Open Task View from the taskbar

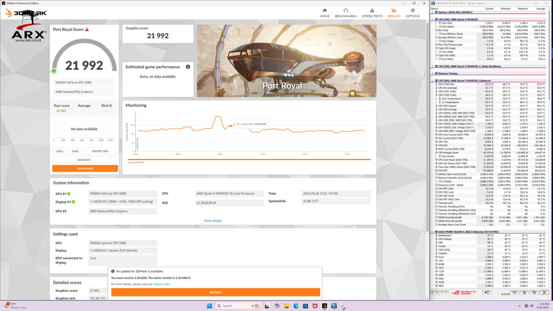267,306
